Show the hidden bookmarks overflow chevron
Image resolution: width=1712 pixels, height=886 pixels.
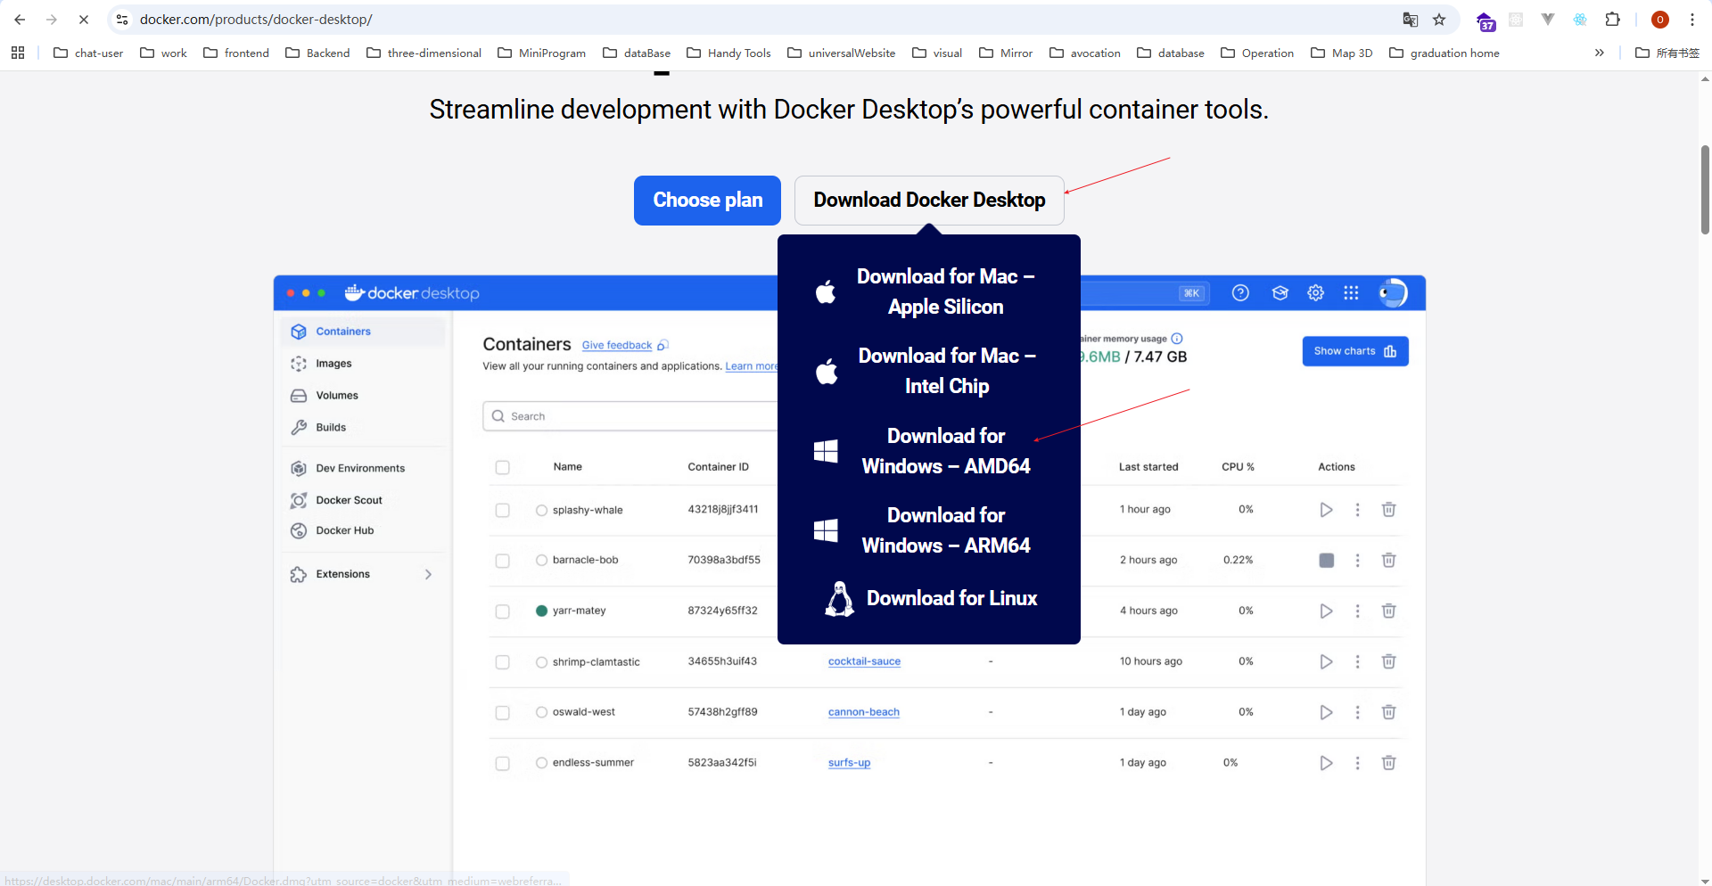1600,53
